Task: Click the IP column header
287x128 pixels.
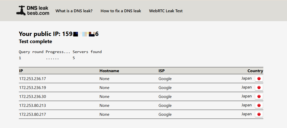Action: (x=21, y=71)
